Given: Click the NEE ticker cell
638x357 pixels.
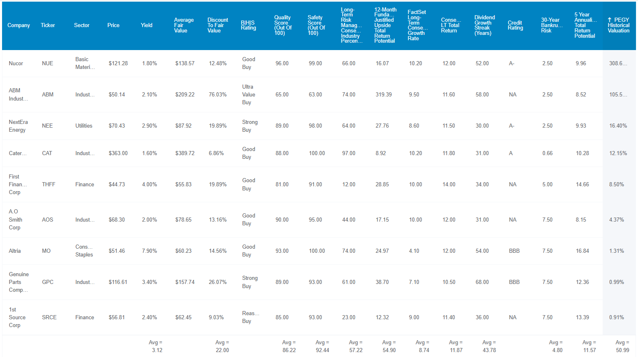Looking at the screenshot, I should 47,126.
